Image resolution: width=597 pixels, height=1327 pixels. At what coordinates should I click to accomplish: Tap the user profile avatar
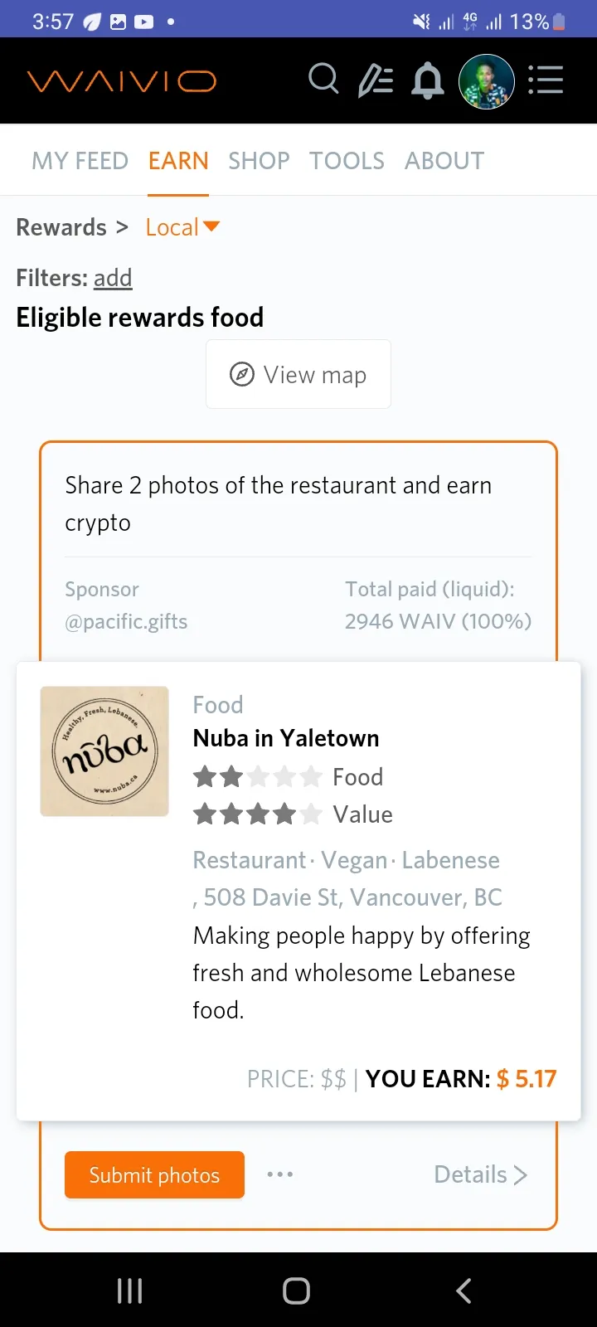(487, 81)
